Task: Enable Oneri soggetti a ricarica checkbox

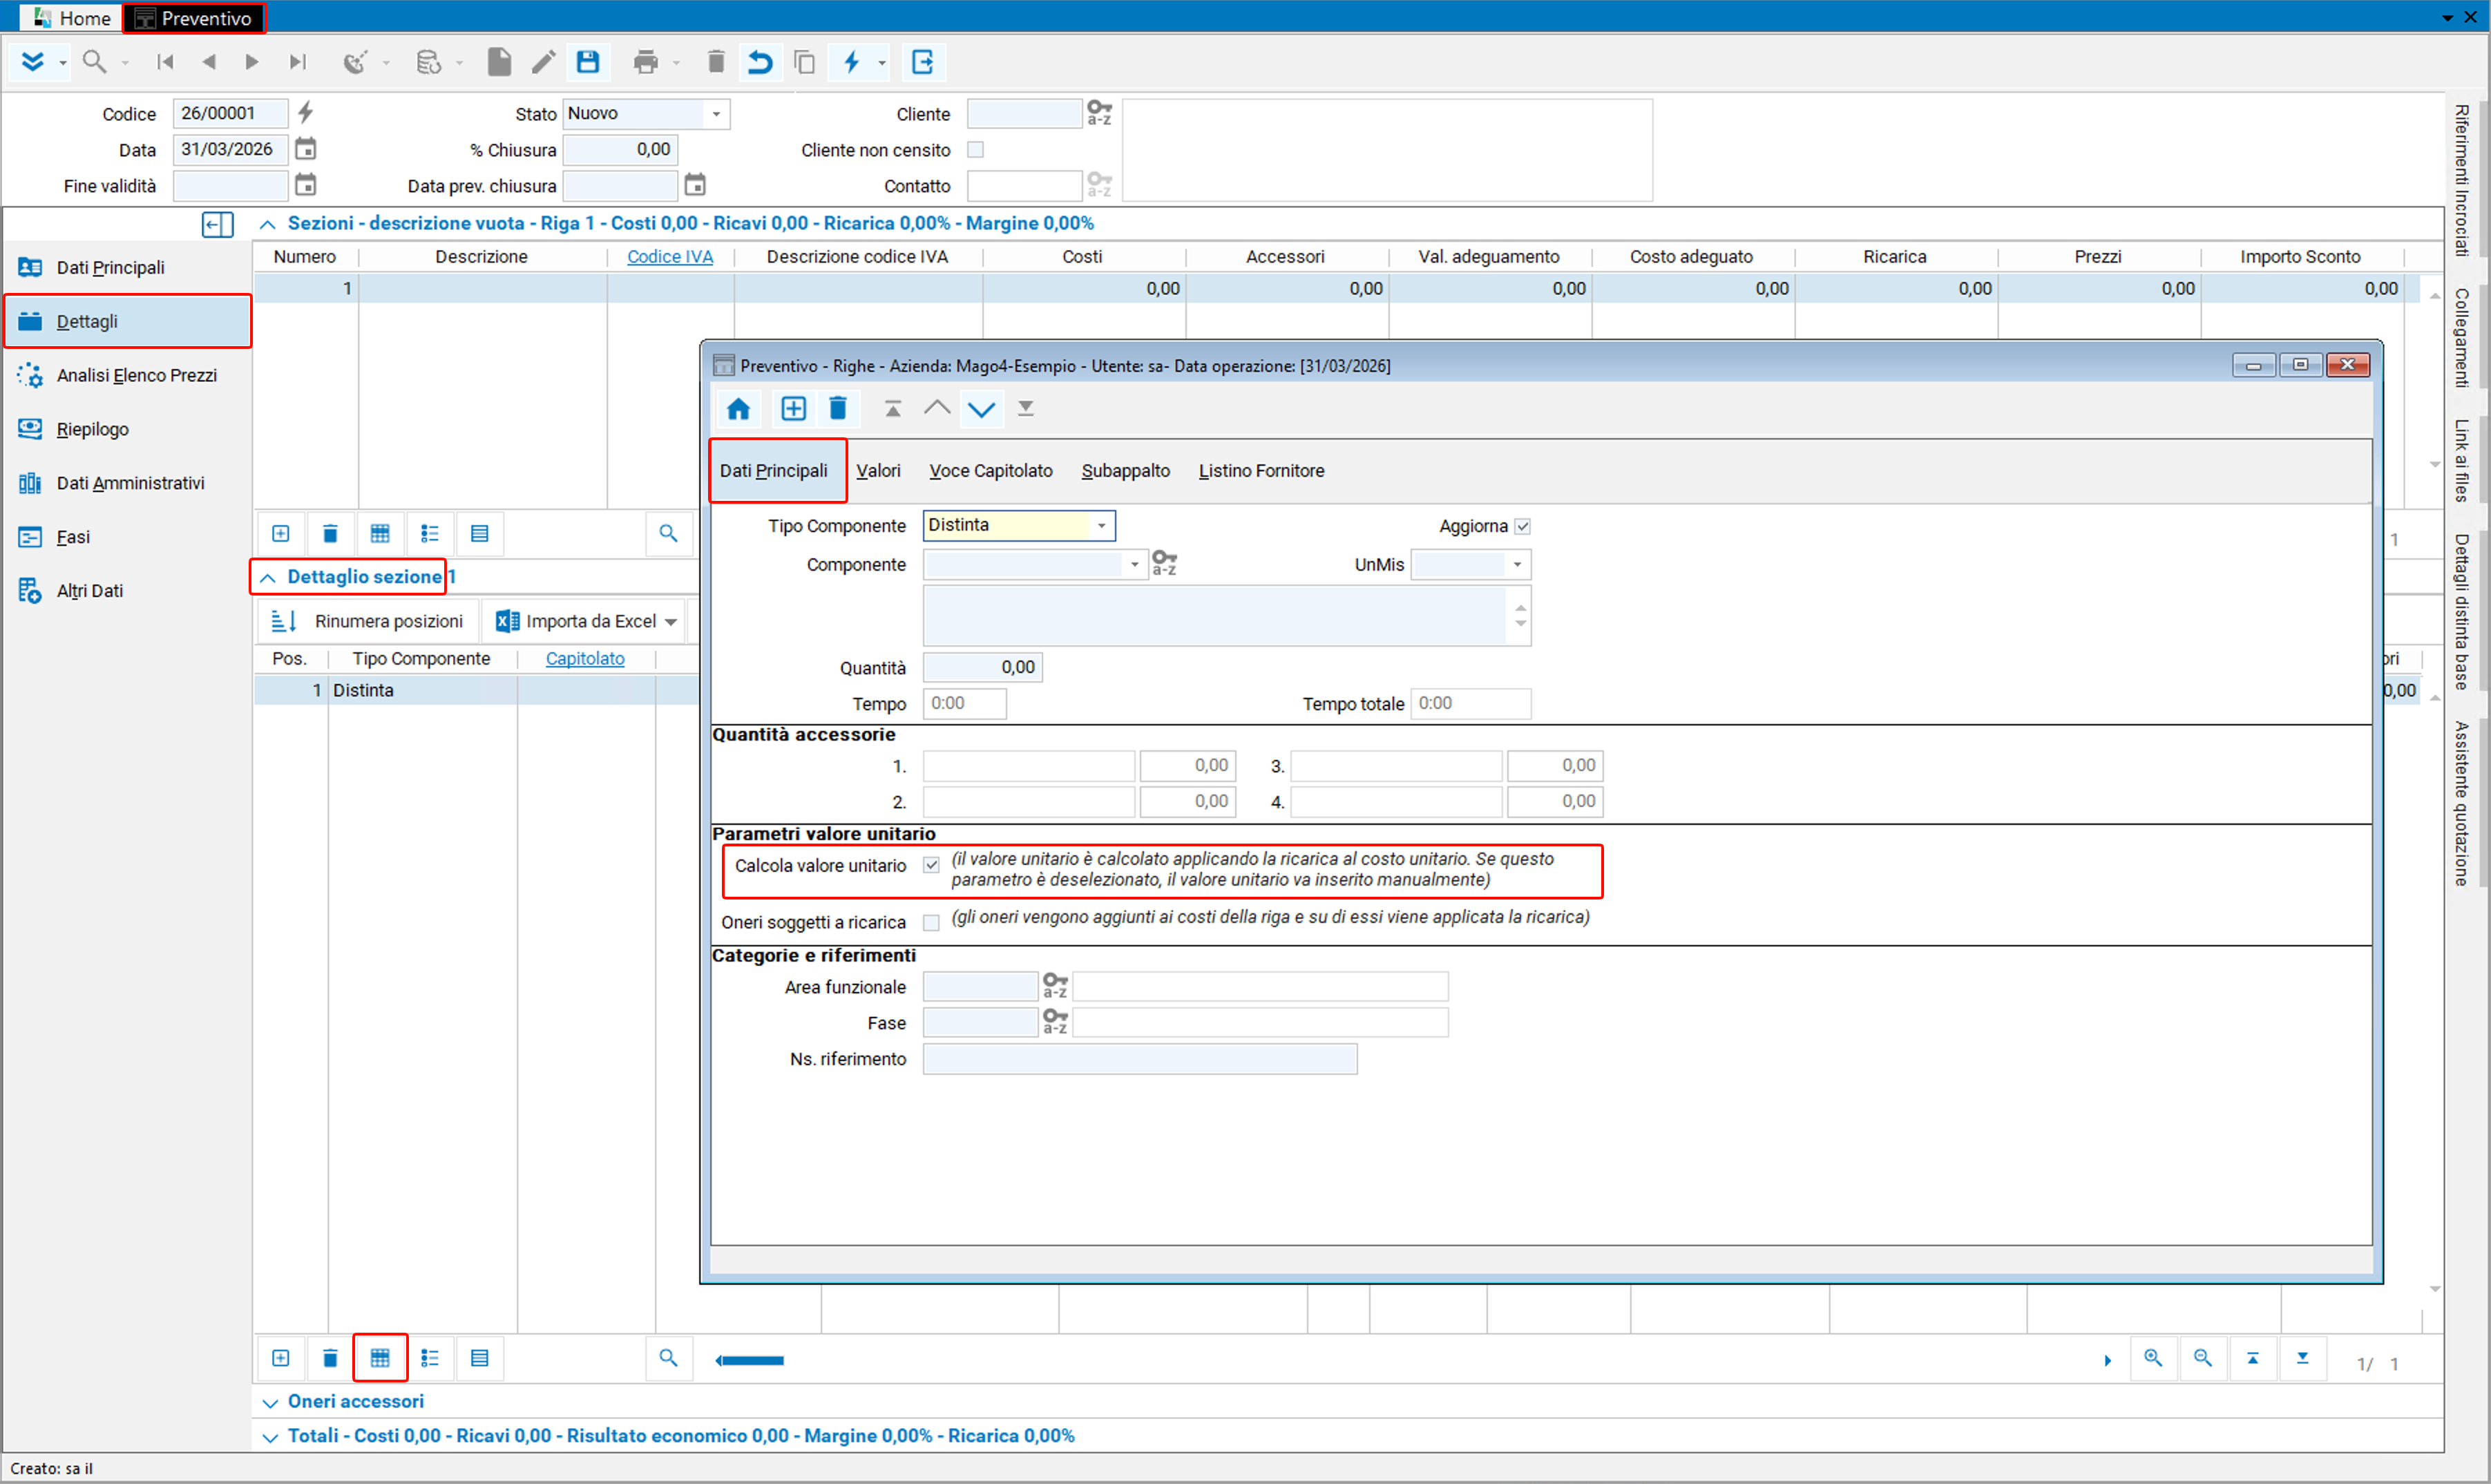Action: (930, 922)
